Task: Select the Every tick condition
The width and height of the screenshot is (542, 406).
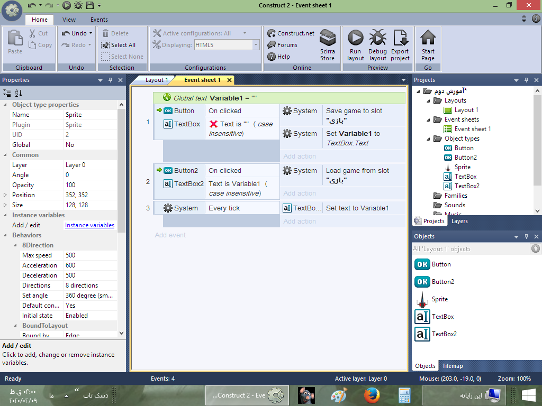Action: coord(242,208)
